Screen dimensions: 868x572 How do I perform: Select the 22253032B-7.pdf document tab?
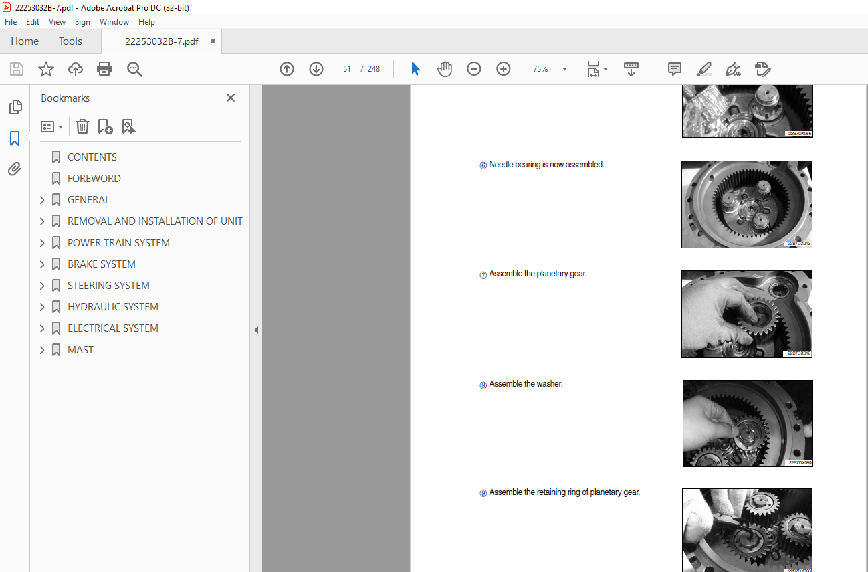(x=161, y=41)
